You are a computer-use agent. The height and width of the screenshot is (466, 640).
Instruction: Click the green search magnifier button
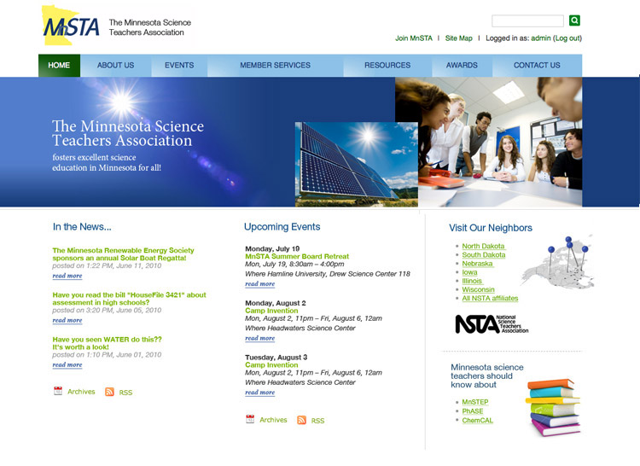pyautogui.click(x=574, y=20)
